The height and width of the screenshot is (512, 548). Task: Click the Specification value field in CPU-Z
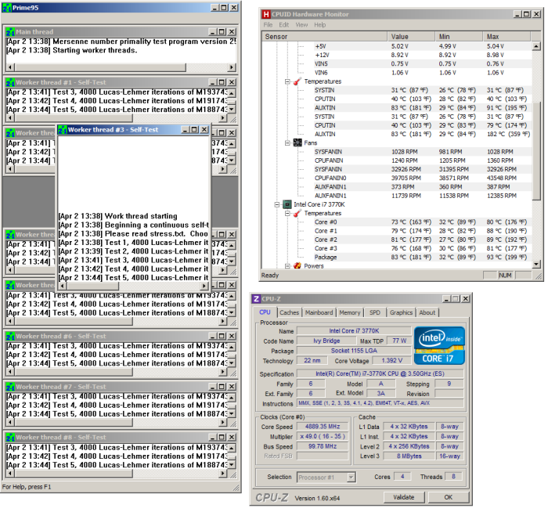[x=380, y=374]
